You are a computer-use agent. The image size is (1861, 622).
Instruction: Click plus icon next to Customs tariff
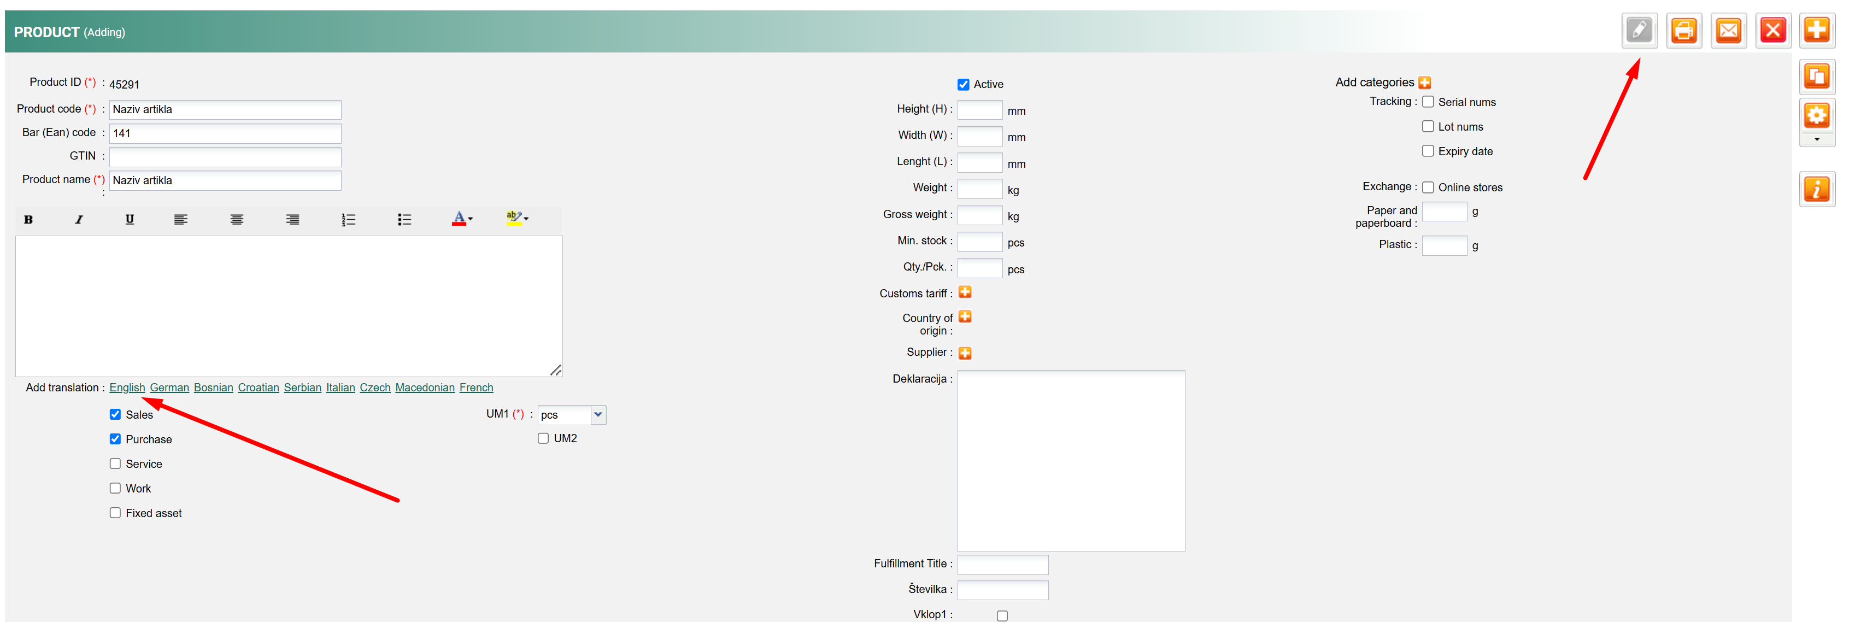pos(965,292)
